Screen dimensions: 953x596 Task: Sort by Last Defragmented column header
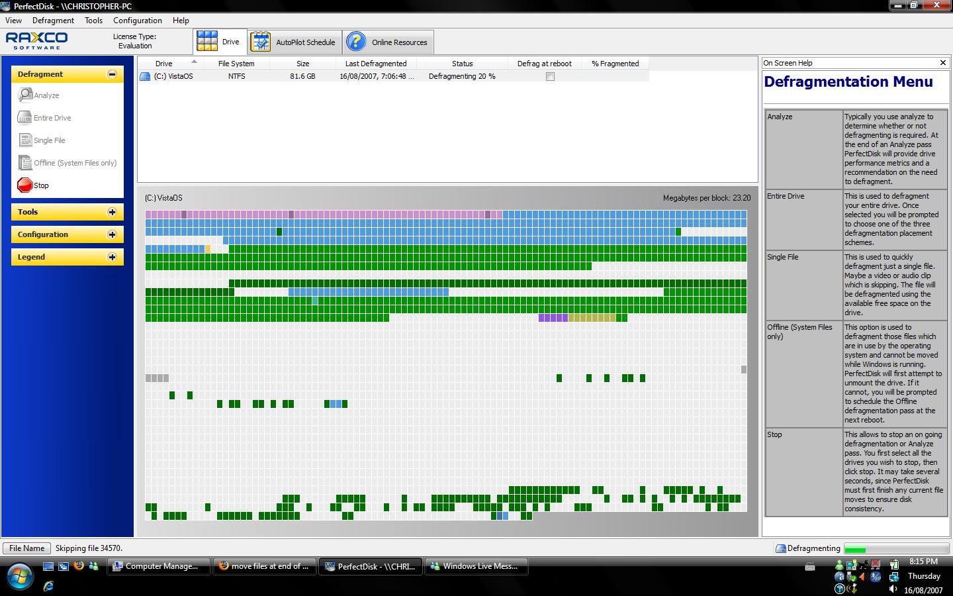coord(376,64)
